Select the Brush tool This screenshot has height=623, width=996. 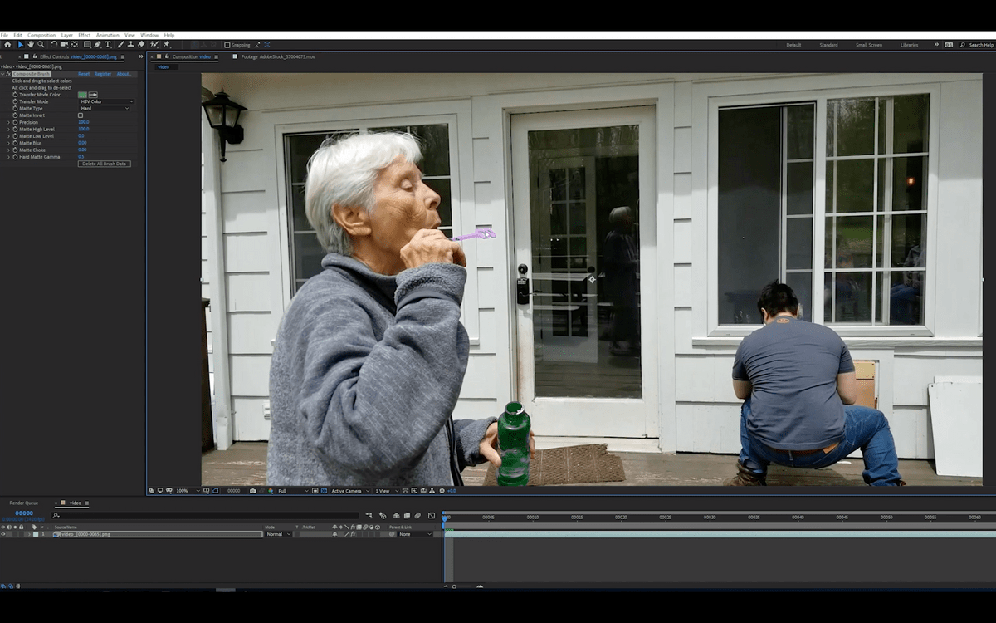click(120, 45)
